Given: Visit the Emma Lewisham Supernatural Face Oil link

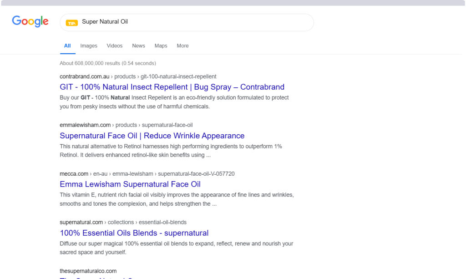Looking at the screenshot, I should point(130,184).
